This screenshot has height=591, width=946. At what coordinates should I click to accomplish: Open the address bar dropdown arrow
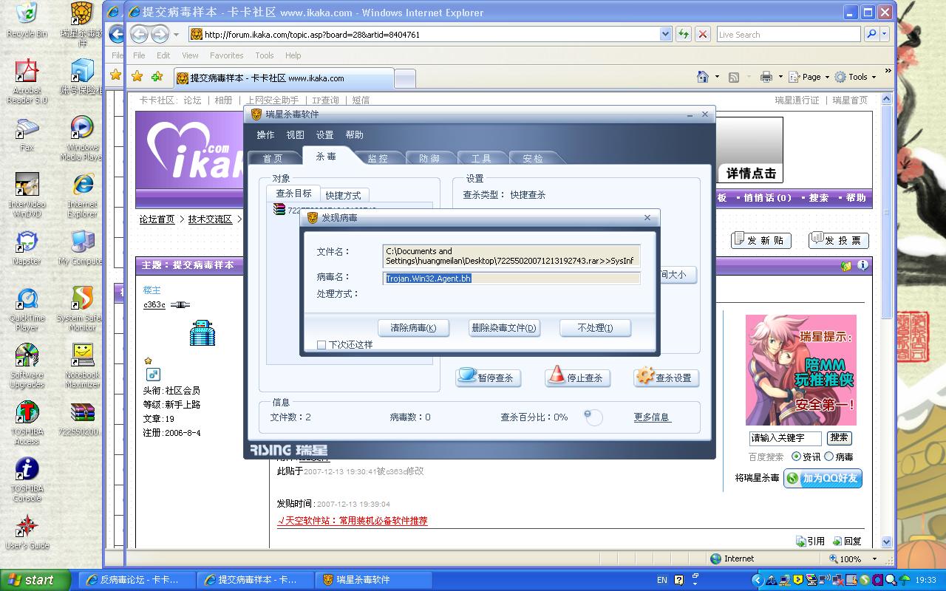coord(665,34)
